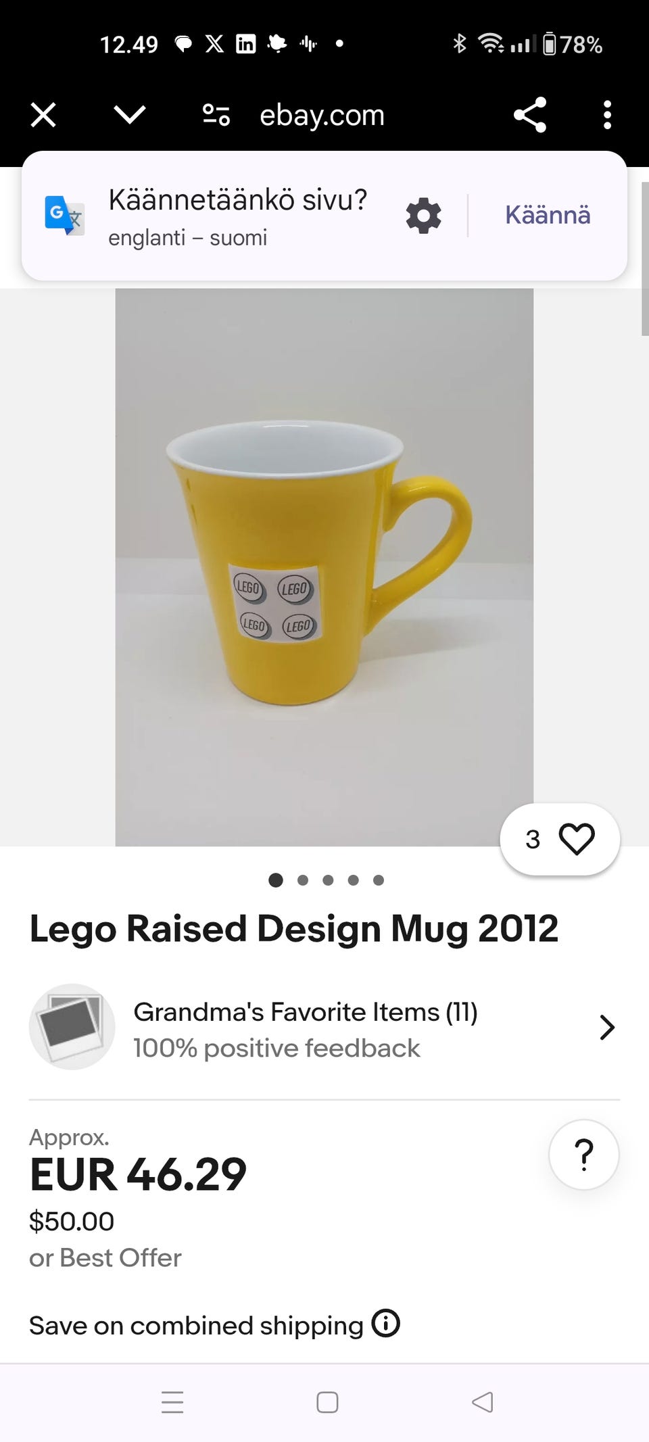Open the three-dot browser menu
649x1442 pixels.
607,115
